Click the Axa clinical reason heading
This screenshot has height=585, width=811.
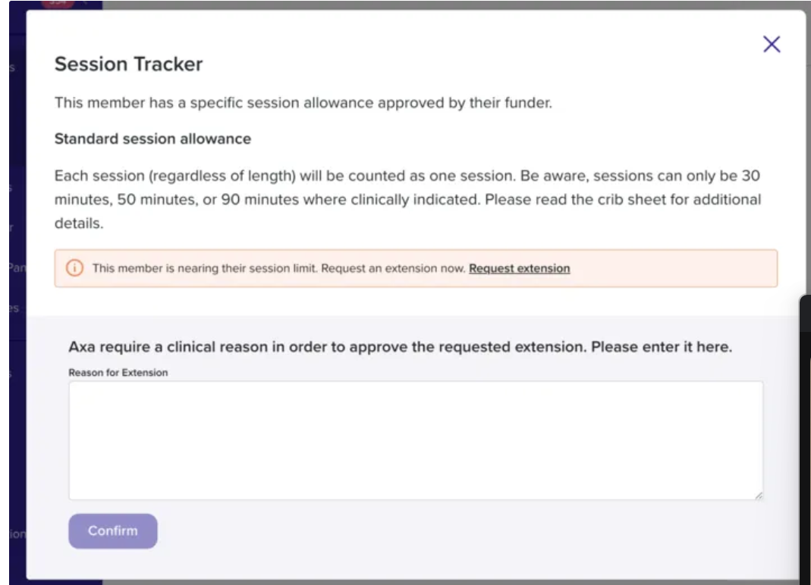click(x=400, y=348)
